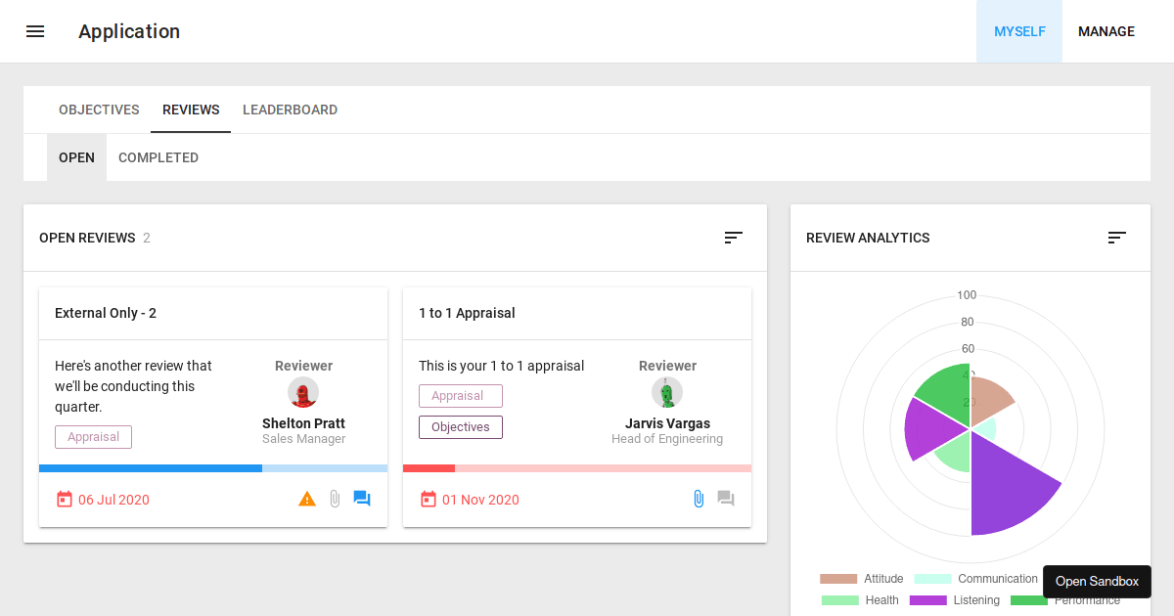Click the warning icon on External Only review
1174x616 pixels.
(307, 498)
